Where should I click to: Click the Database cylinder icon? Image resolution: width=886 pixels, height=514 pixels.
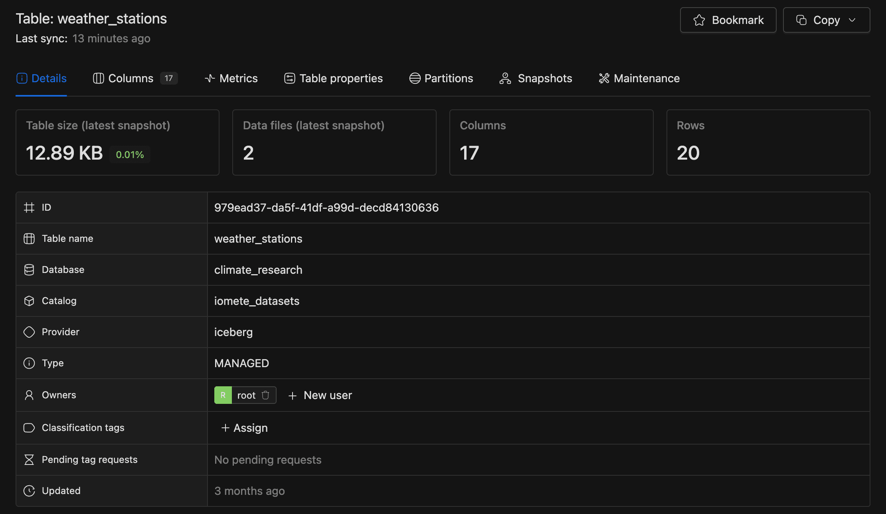click(29, 270)
